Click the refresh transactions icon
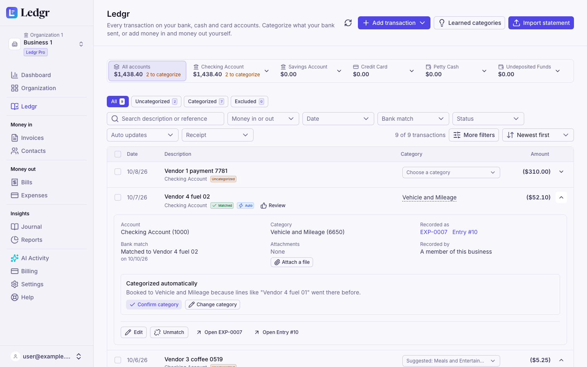Image resolution: width=587 pixels, height=367 pixels. [348, 23]
